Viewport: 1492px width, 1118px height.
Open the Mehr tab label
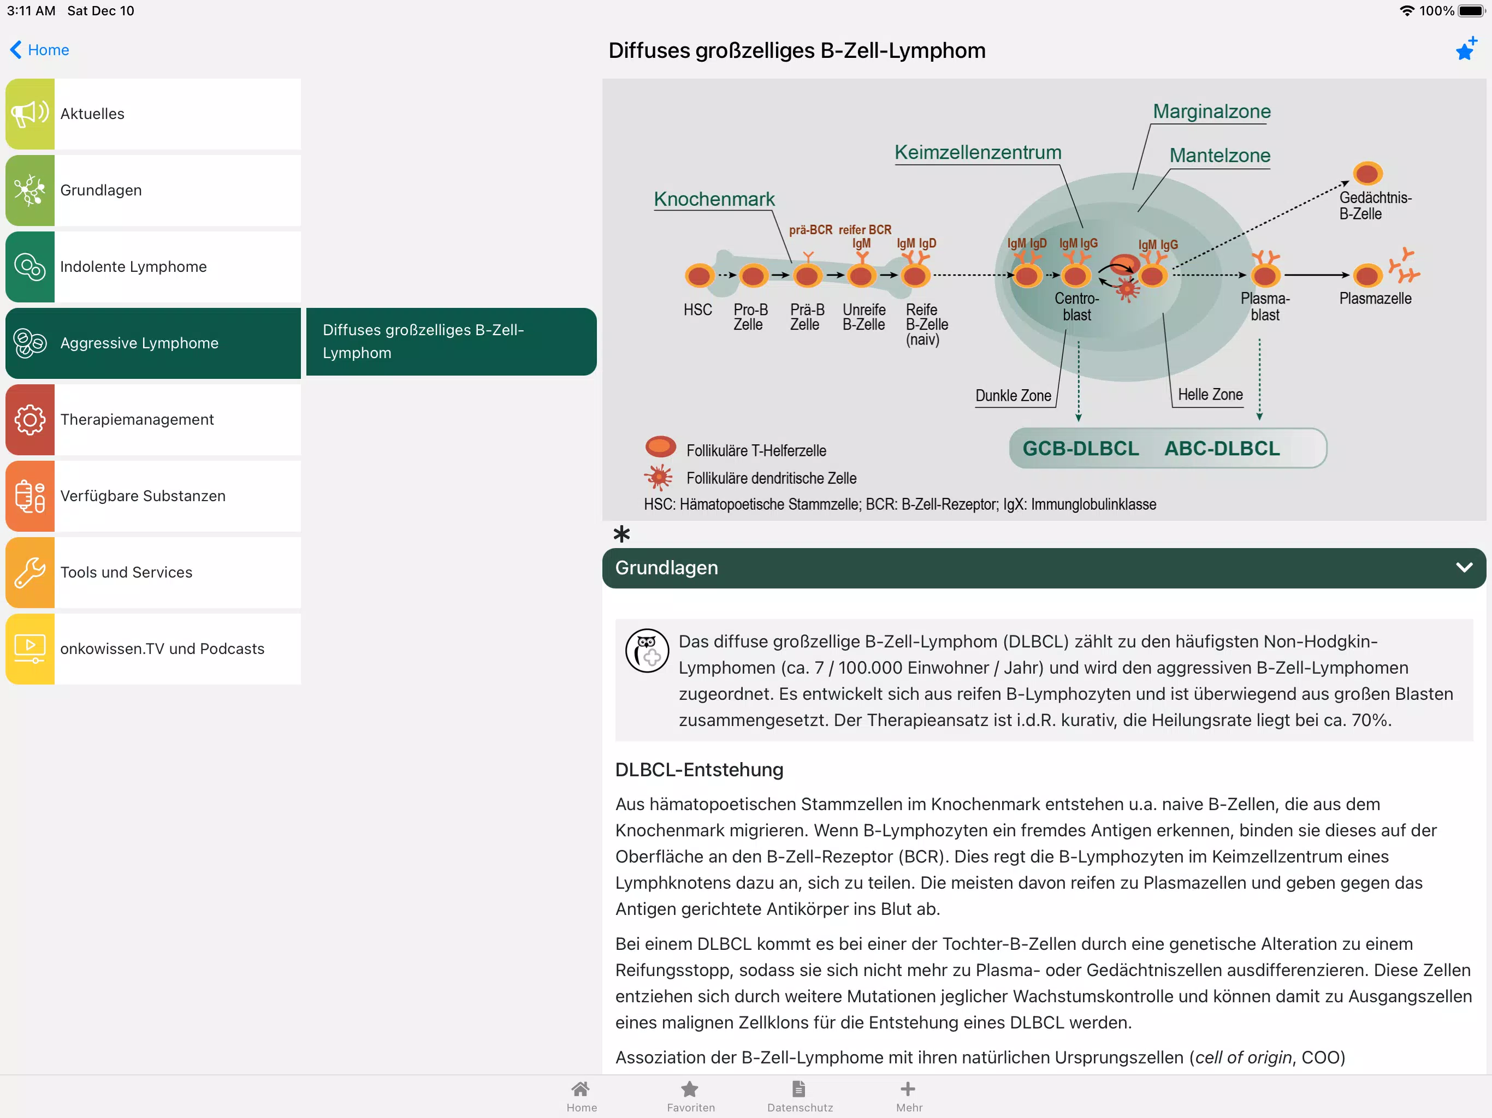(x=909, y=1107)
